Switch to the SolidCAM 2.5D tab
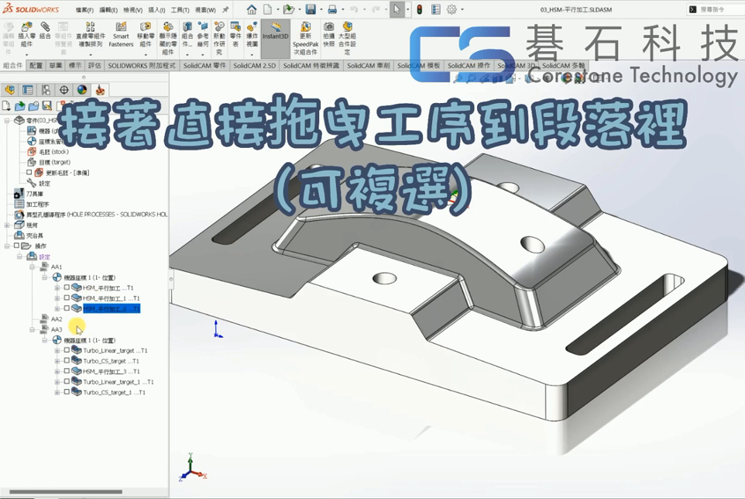745x499 pixels. [254, 66]
